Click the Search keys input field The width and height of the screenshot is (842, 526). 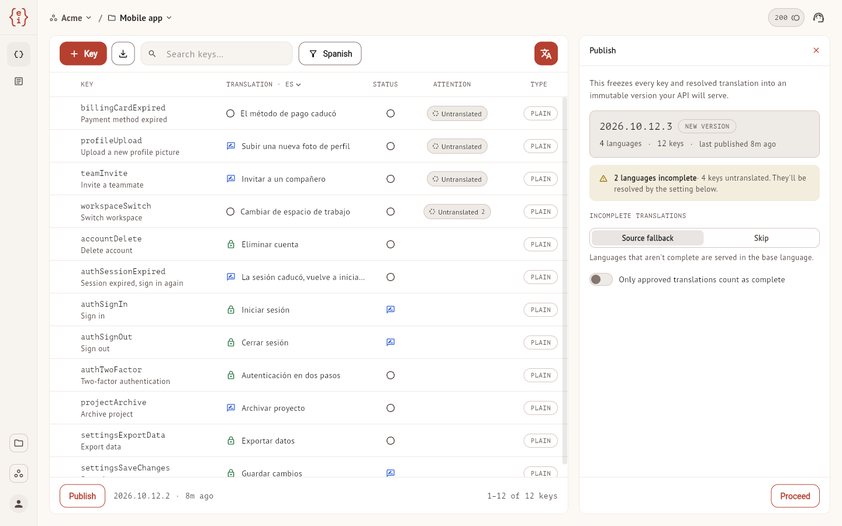(x=217, y=54)
